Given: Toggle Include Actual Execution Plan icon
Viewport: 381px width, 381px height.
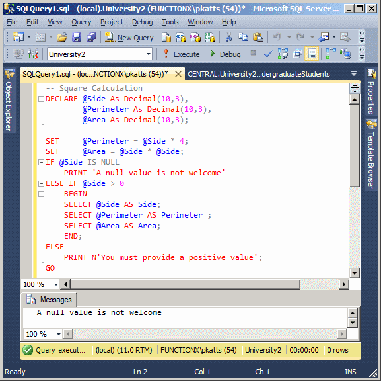Looking at the screenshot, I should [330, 54].
